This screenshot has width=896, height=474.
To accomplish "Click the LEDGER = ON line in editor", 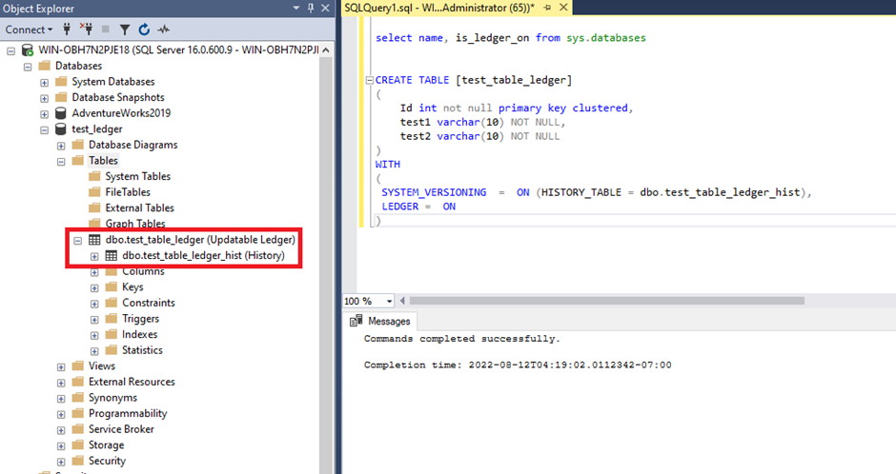I will [418, 207].
